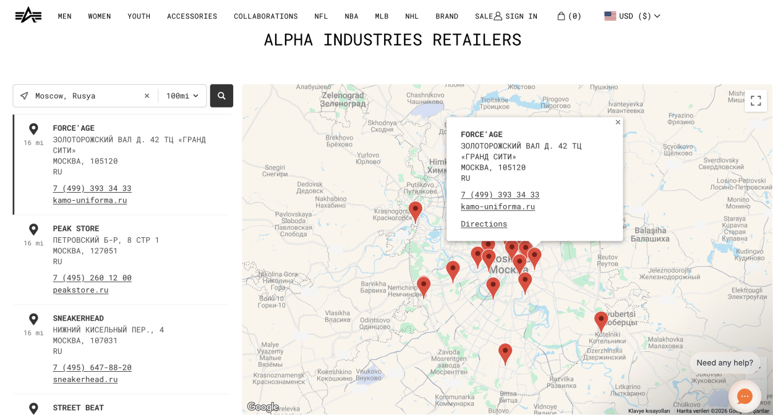This screenshot has width=773, height=415.
Task: Open the BRAND menu
Action: [x=447, y=16]
